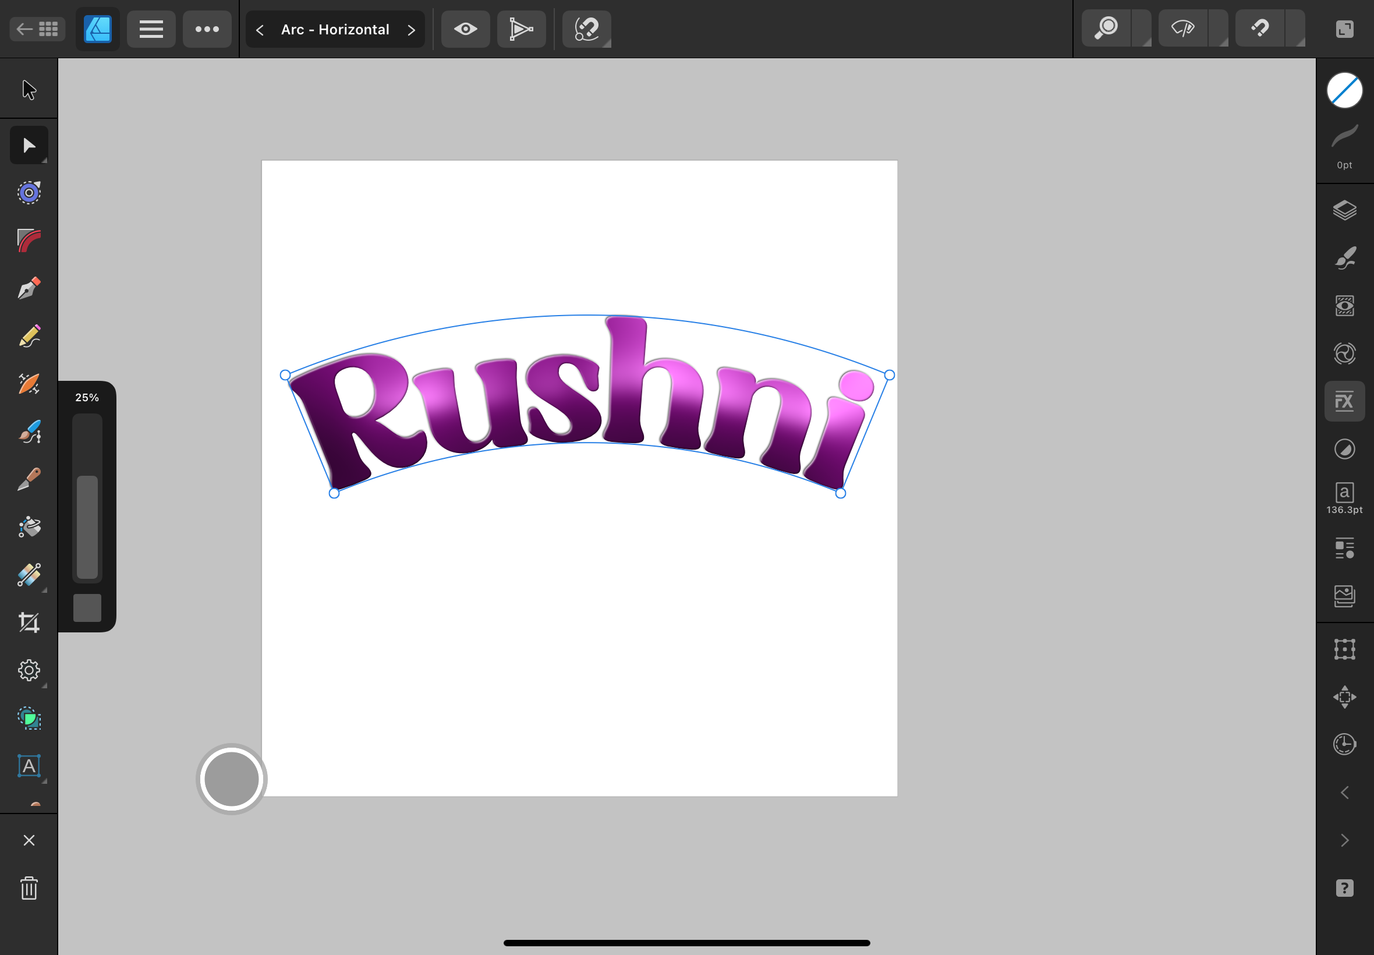Open the hamburger document menu
Viewport: 1374px width, 955px height.
click(151, 29)
